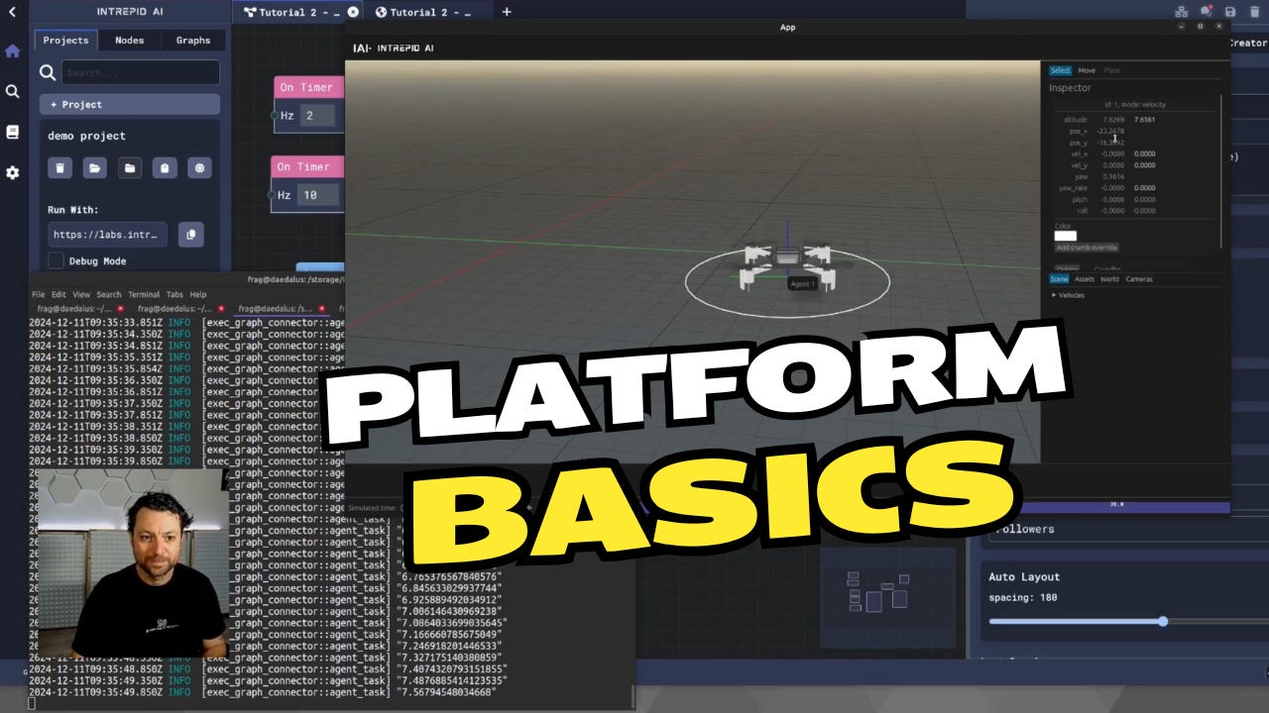Click the demo project title
The image size is (1269, 713).
pos(86,136)
